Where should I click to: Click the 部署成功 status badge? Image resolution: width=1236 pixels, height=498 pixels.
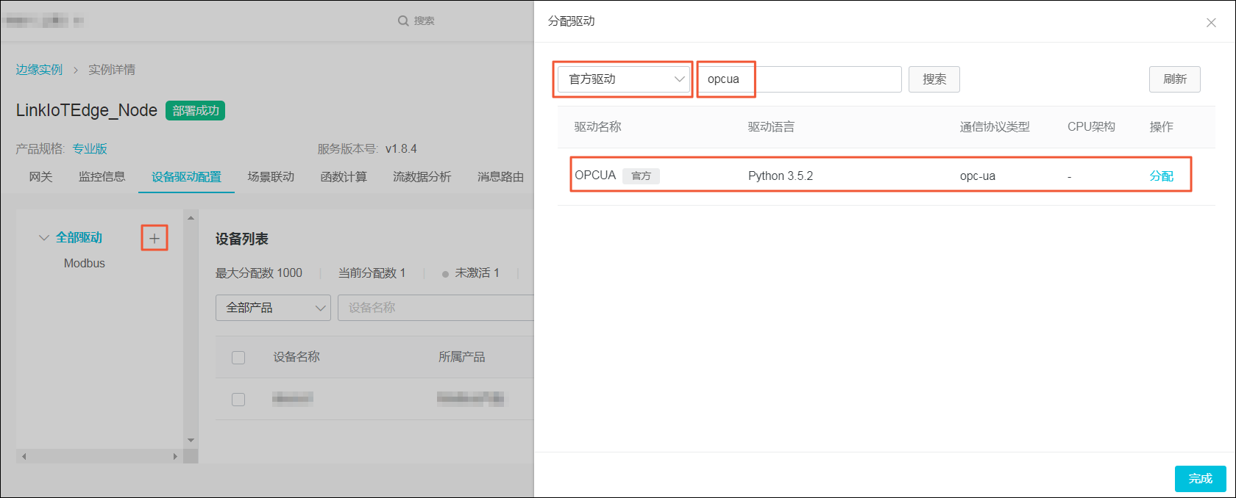[196, 111]
